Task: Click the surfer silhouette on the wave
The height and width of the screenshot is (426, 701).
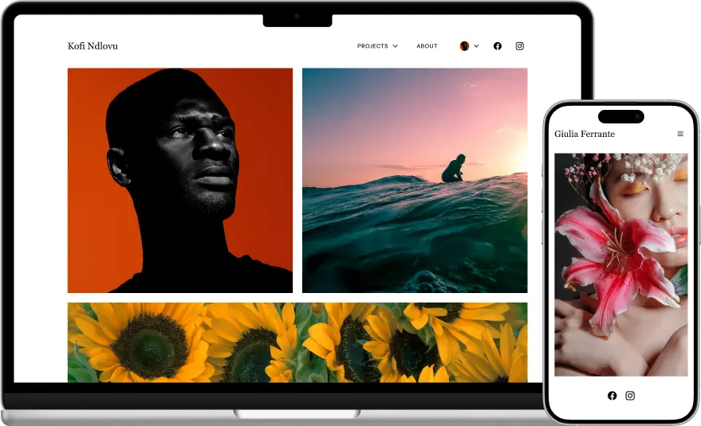Action: point(455,169)
